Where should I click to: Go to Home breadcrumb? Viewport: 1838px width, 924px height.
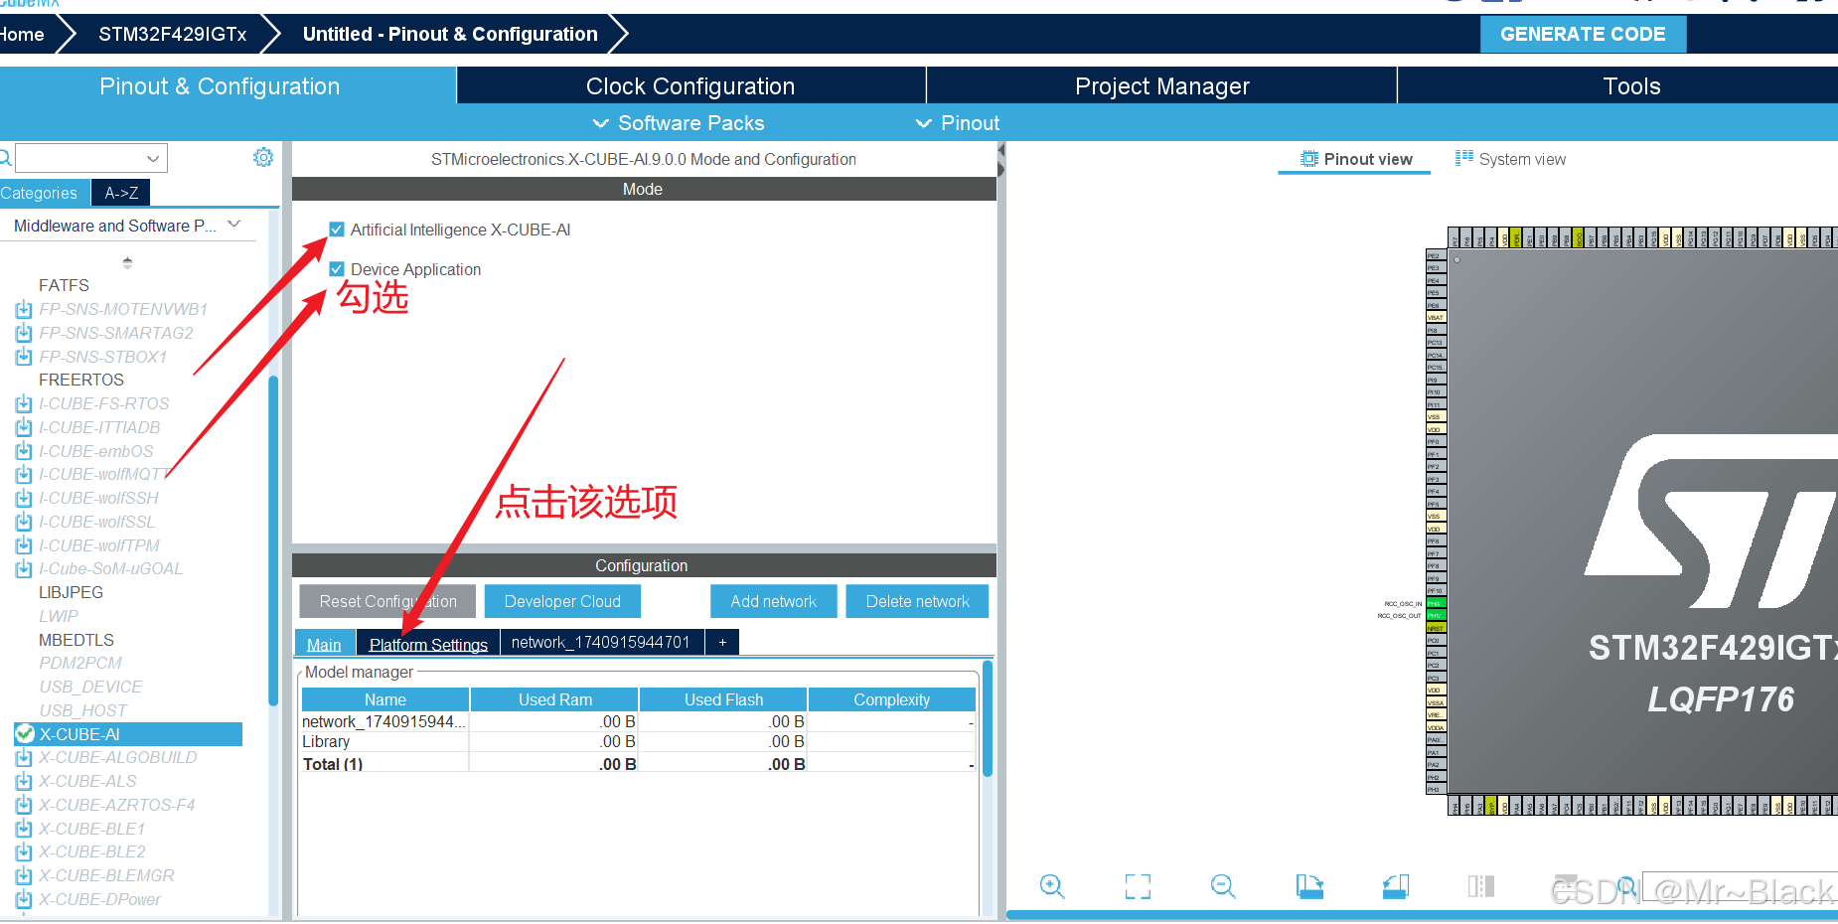pyautogui.click(x=22, y=34)
